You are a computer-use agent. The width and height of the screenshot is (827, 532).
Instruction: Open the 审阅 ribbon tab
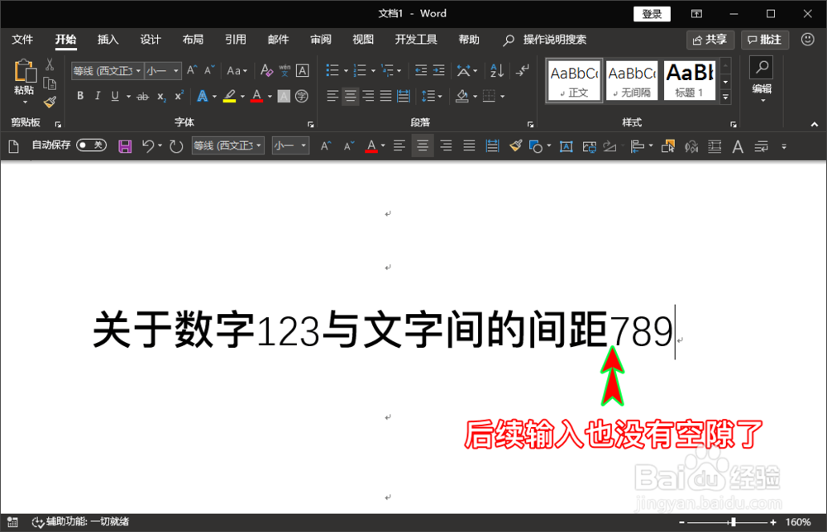[320, 39]
